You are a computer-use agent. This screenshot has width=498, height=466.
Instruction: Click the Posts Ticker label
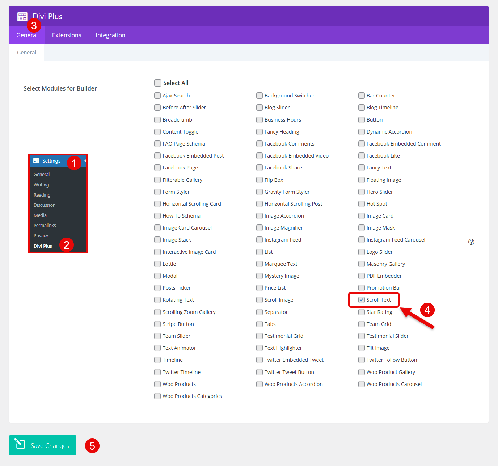(x=177, y=288)
